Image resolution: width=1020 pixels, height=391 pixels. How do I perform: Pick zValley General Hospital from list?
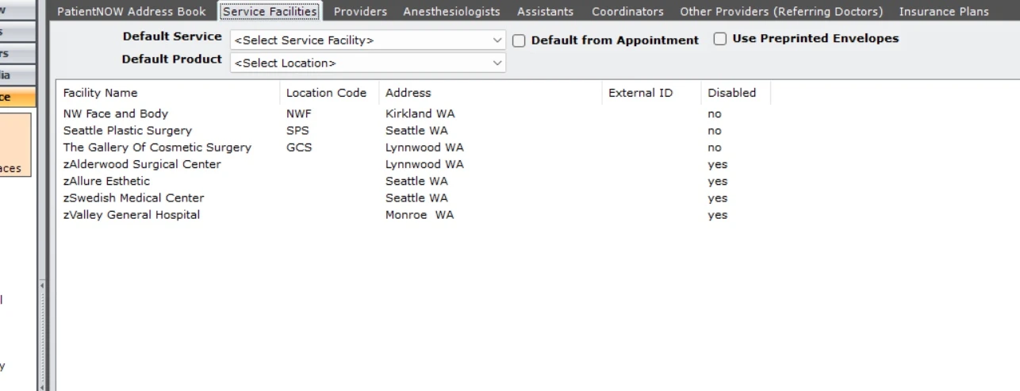point(412,215)
